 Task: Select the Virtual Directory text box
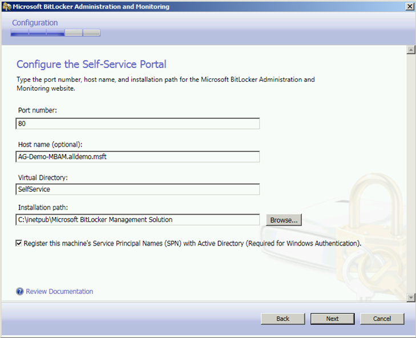[x=138, y=190]
